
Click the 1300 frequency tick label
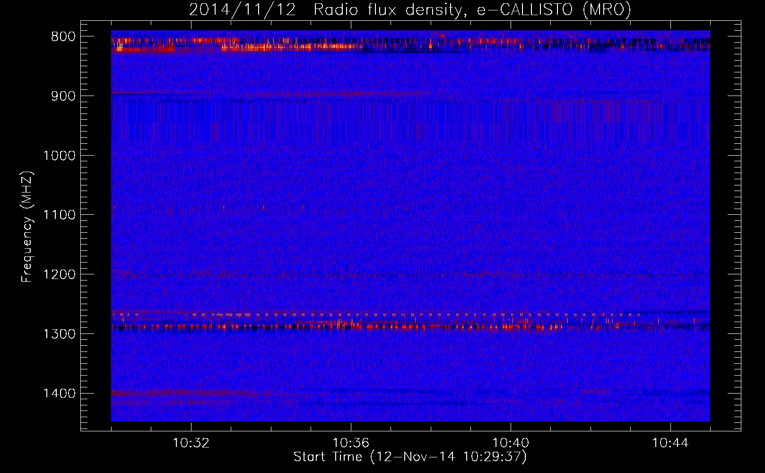click(60, 334)
